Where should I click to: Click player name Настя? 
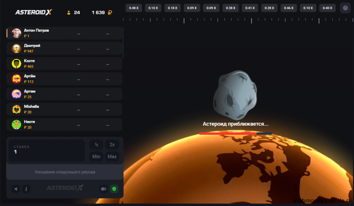29,122
